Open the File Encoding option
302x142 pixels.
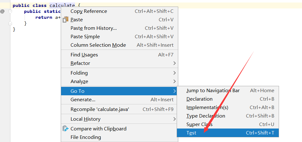pyautogui.click(x=86, y=137)
